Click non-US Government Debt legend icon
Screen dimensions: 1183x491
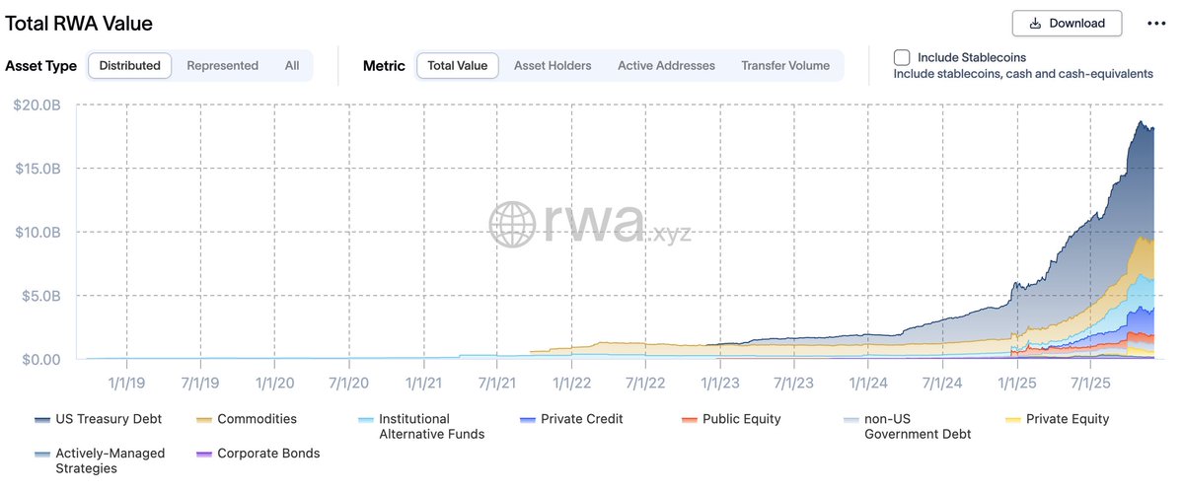coord(850,420)
